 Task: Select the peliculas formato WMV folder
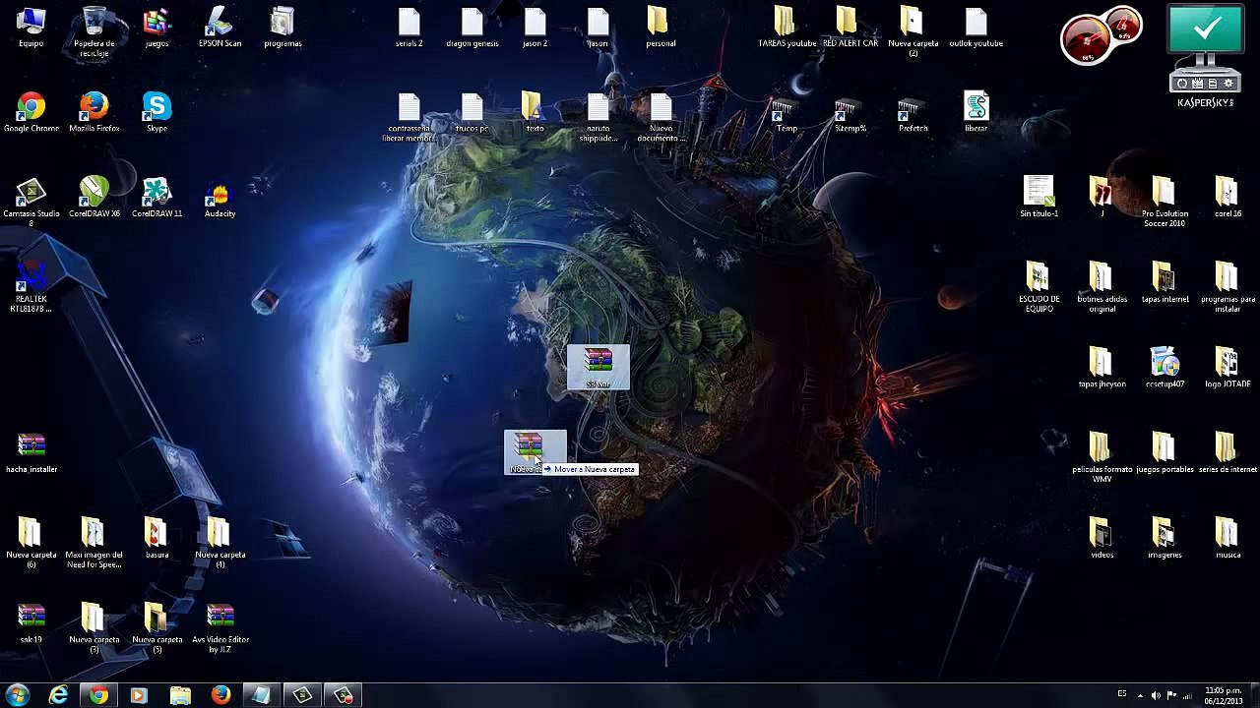(1102, 457)
